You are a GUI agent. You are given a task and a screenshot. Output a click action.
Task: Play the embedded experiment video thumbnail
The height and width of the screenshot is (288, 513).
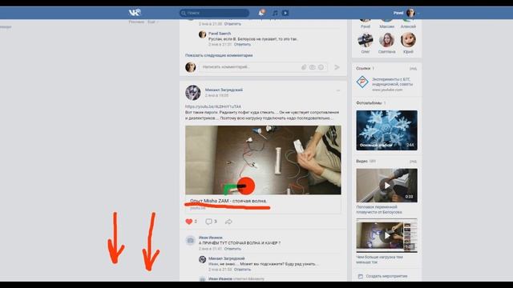click(263, 160)
